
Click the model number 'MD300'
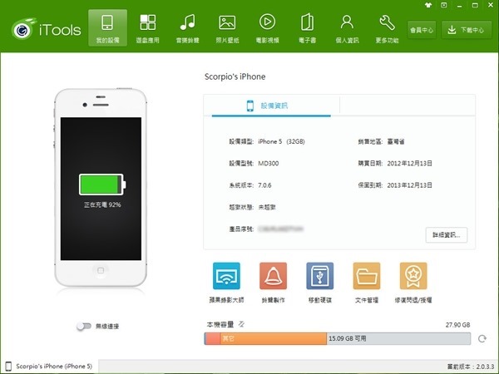pos(269,164)
